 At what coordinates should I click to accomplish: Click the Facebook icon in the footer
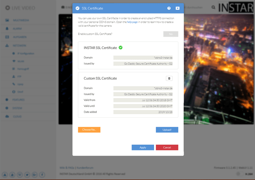click(42, 175)
